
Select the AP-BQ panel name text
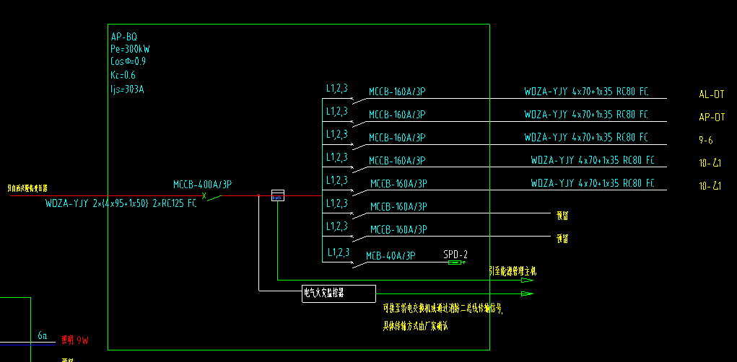(124, 37)
